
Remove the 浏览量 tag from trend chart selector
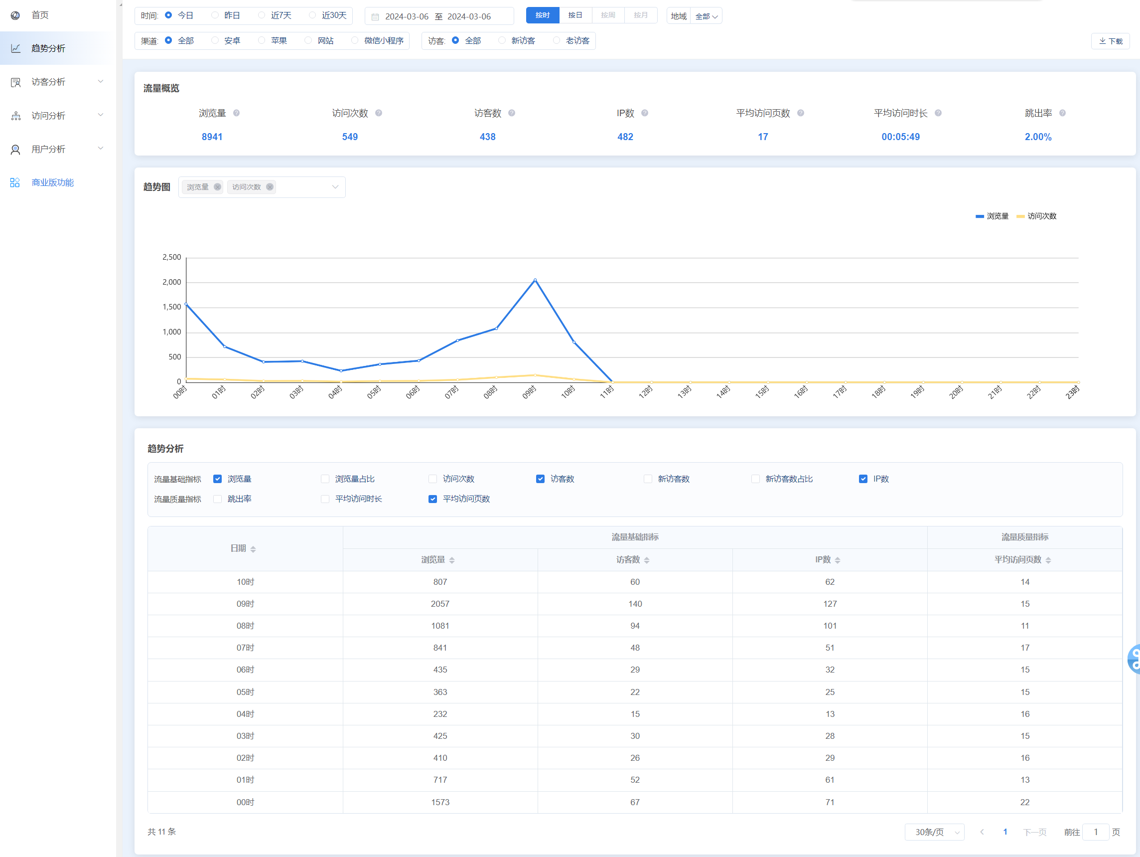click(217, 186)
